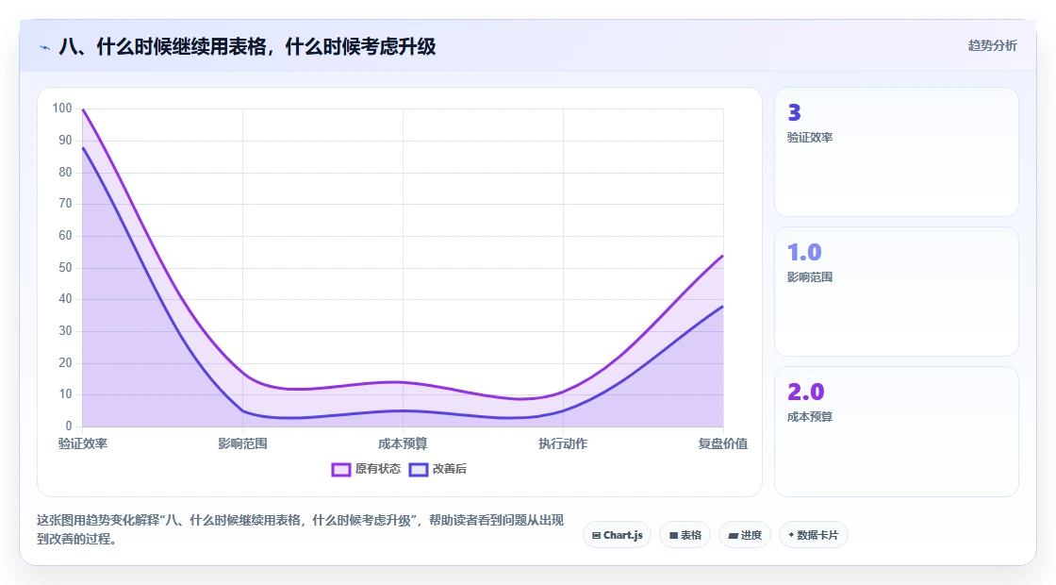The width and height of the screenshot is (1056, 585).
Task: Open the 成本预算 data card showing 2.0
Action: [x=897, y=431]
